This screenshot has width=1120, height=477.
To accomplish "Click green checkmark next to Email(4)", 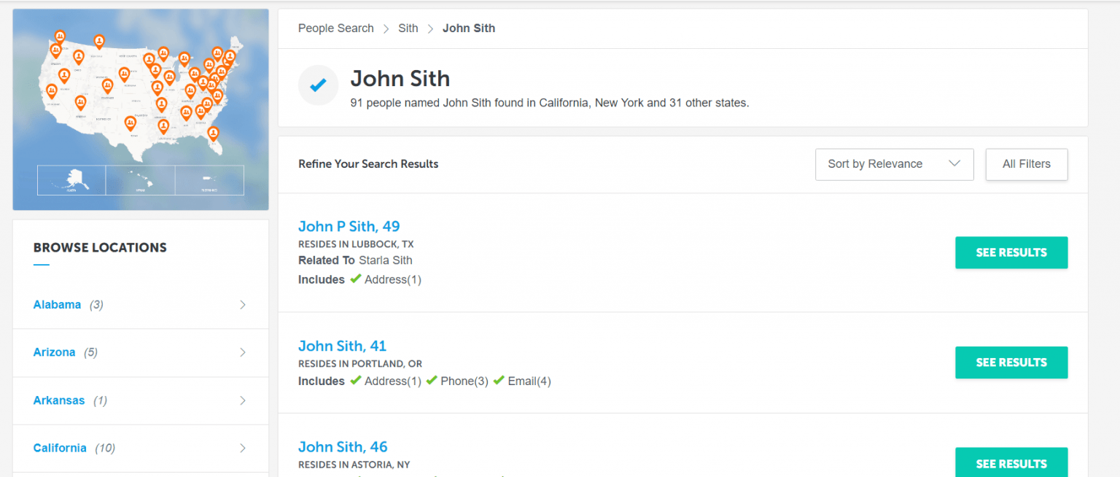I will (x=499, y=379).
